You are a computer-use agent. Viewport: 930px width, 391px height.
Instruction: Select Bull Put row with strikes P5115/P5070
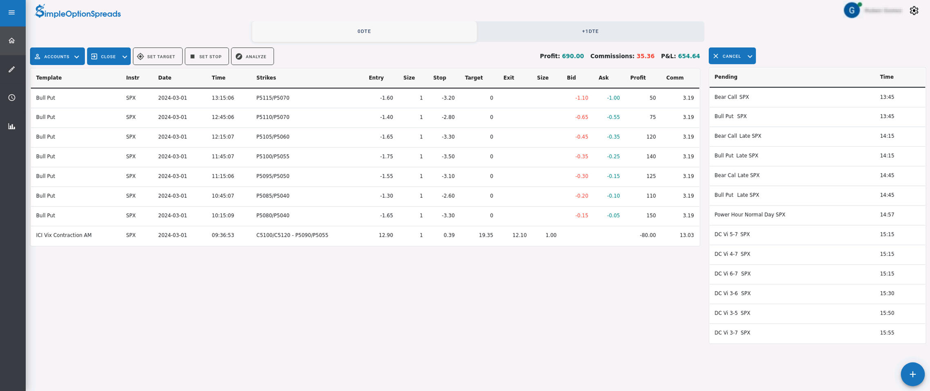tap(272, 98)
